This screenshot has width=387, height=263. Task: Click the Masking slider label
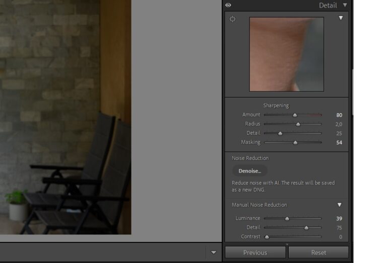250,142
